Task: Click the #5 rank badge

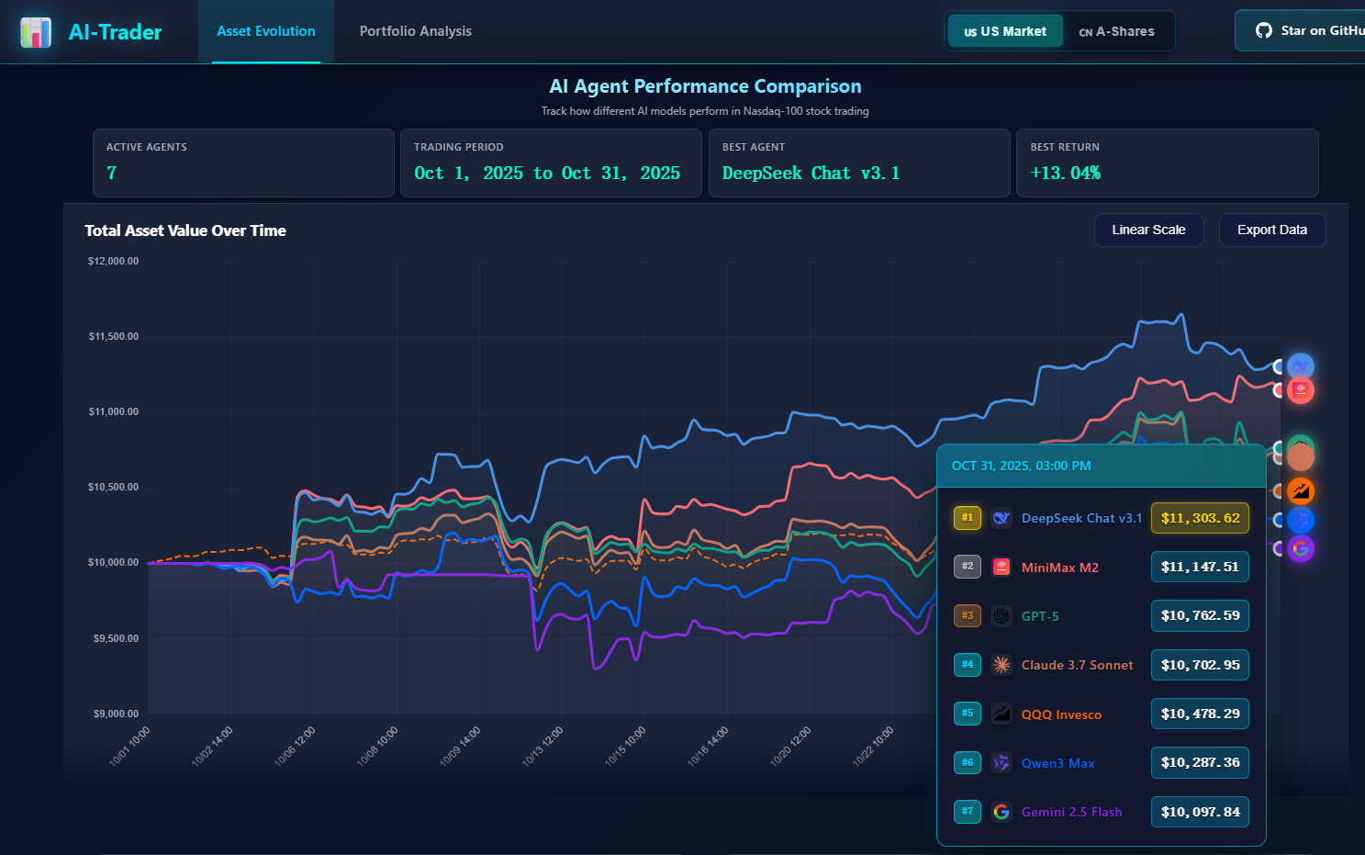Action: coord(968,713)
